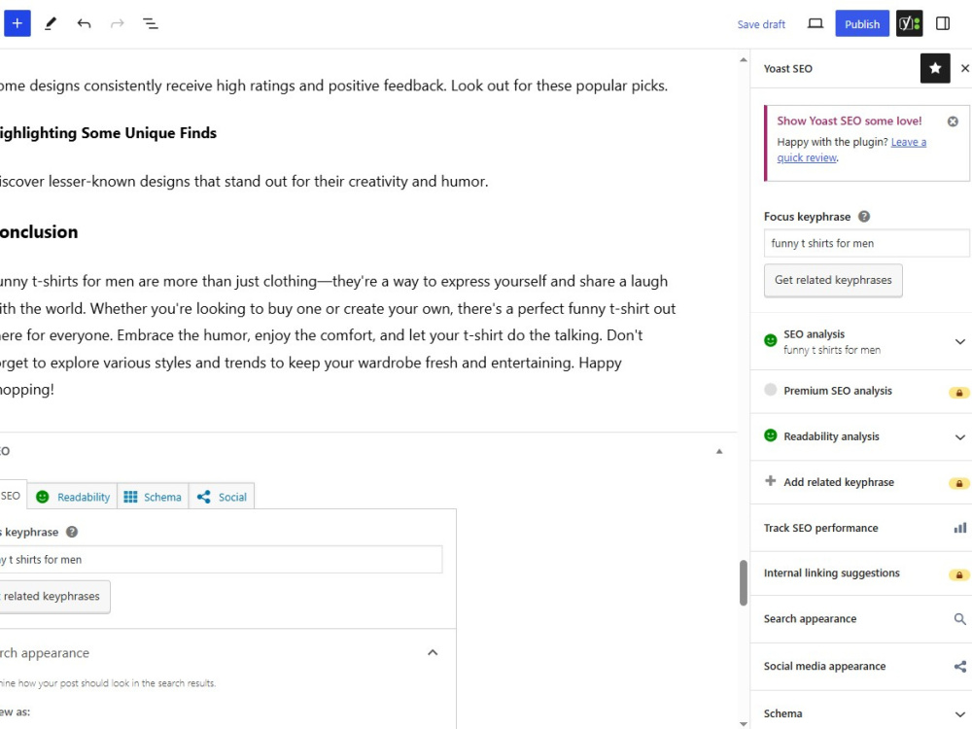Open Internal linking suggestions row
Image resolution: width=972 pixels, height=729 pixels.
(x=861, y=573)
